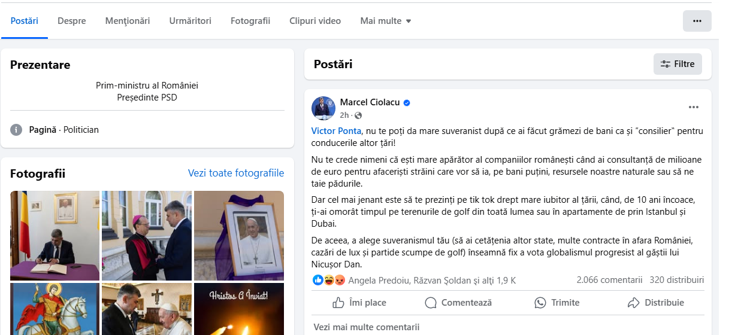Like the post with Îmi place
This screenshot has height=335, width=750.
pos(359,303)
